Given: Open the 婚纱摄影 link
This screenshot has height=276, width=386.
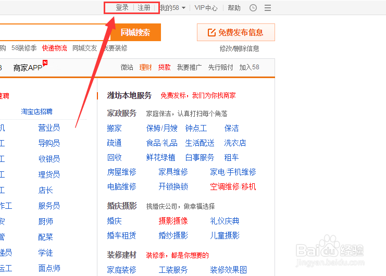Looking at the screenshot, I should pos(173,235).
